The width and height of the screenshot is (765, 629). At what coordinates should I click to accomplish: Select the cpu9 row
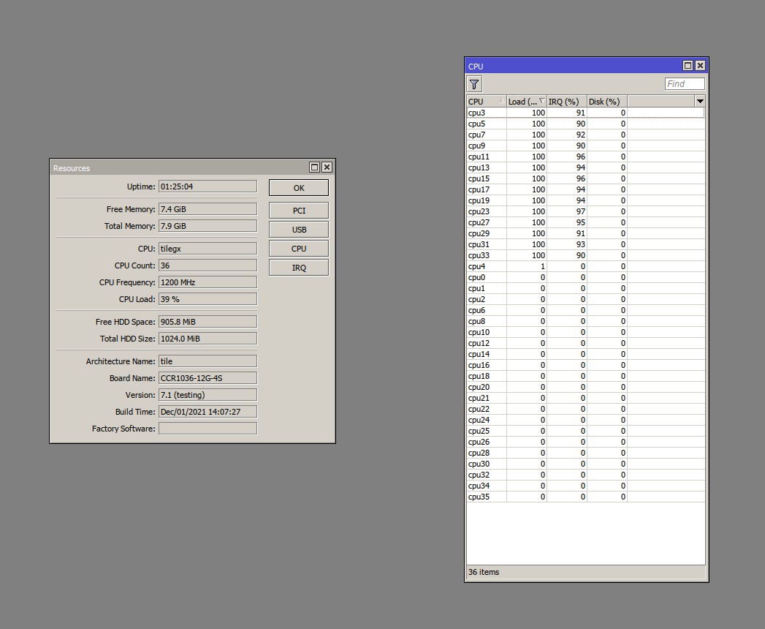(585, 146)
